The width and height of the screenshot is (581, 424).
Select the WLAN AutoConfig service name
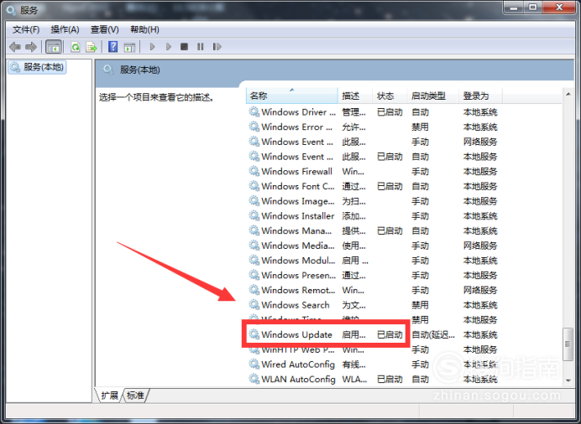(298, 380)
